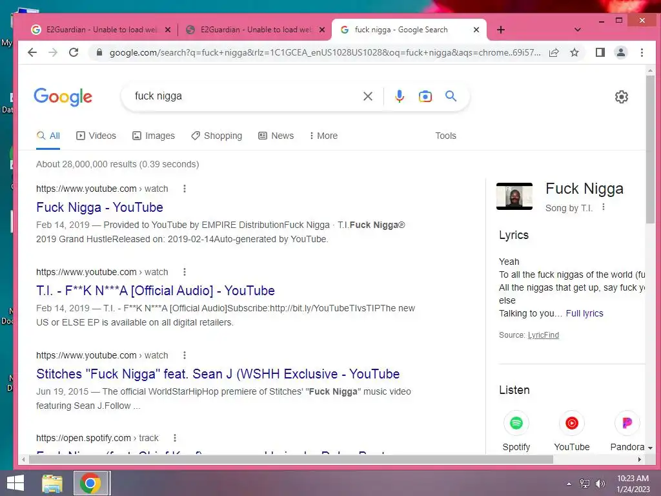Submit search with magnifier icon

[451, 96]
